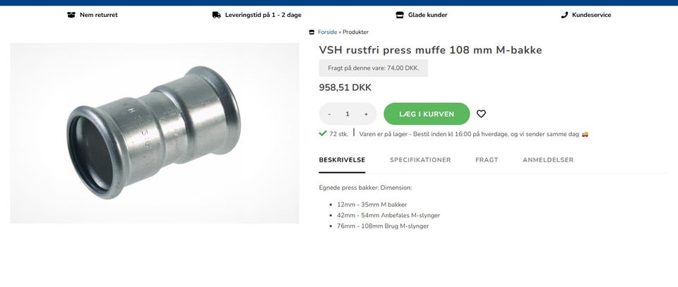678x287 pixels.
Task: Click the small truck emoji after stock text
Action: point(585,134)
